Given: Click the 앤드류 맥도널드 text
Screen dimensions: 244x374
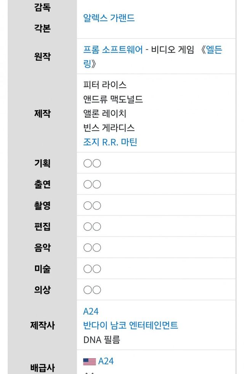Looking at the screenshot, I should 113,99.
